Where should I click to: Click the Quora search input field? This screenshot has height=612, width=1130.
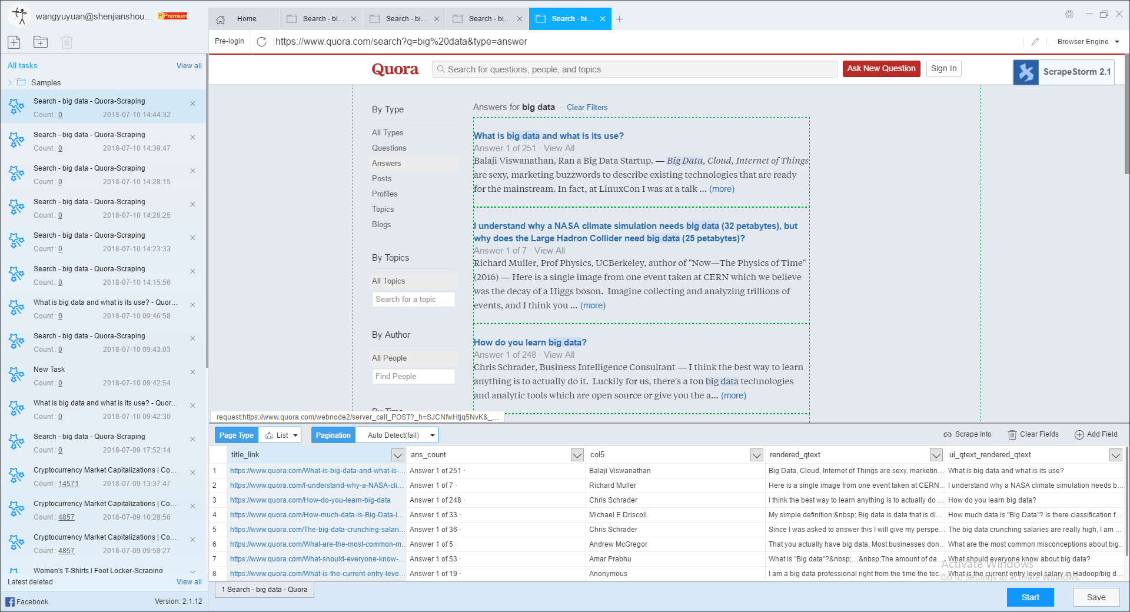[x=634, y=69]
